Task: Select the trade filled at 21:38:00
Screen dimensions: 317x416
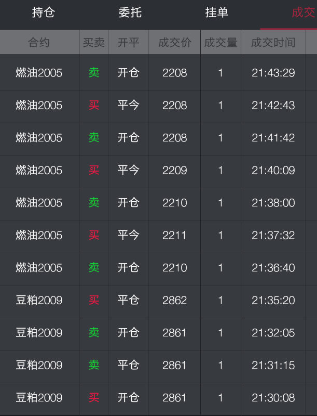Action: click(x=159, y=203)
